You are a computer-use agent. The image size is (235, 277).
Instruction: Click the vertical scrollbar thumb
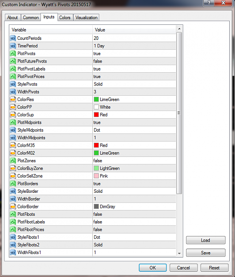click(179, 113)
